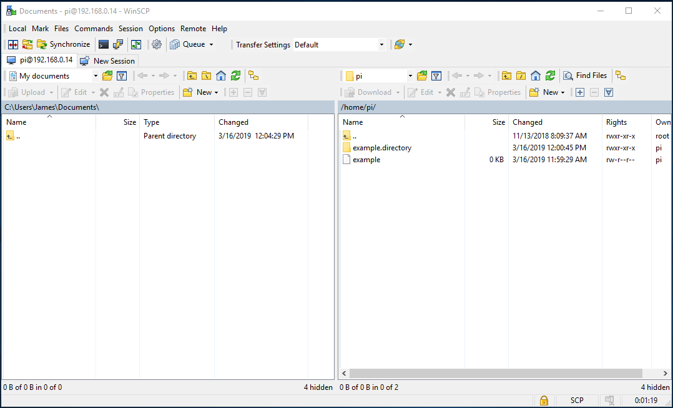Sort local panel by Changed column header
The width and height of the screenshot is (673, 408).
click(x=261, y=122)
